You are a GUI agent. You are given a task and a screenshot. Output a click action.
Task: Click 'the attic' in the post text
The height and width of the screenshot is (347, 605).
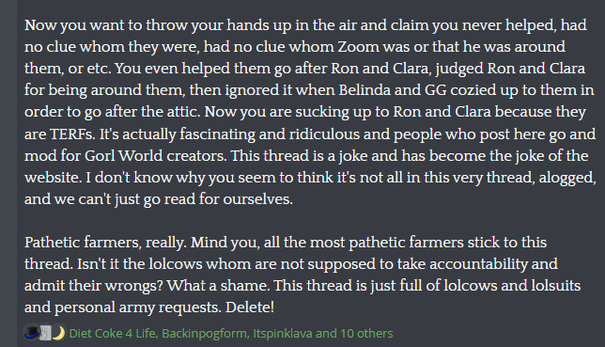[x=171, y=112]
